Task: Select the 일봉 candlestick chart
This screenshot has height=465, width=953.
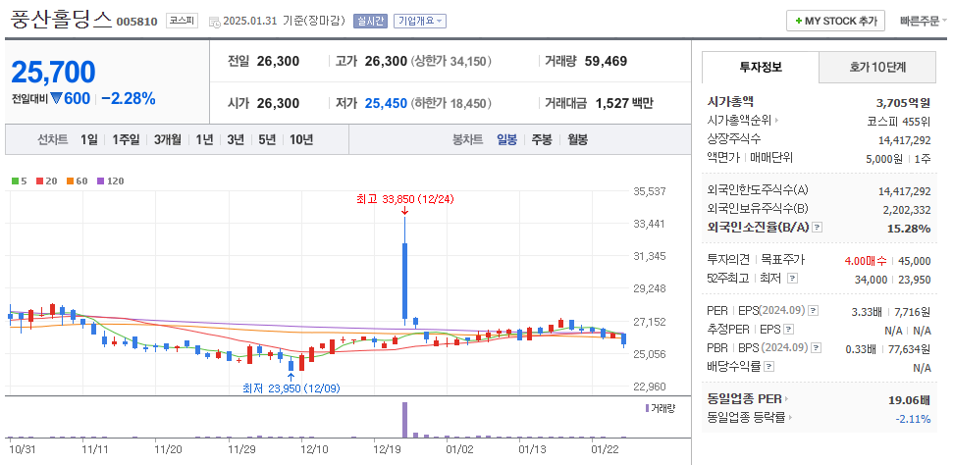Action: (x=506, y=140)
